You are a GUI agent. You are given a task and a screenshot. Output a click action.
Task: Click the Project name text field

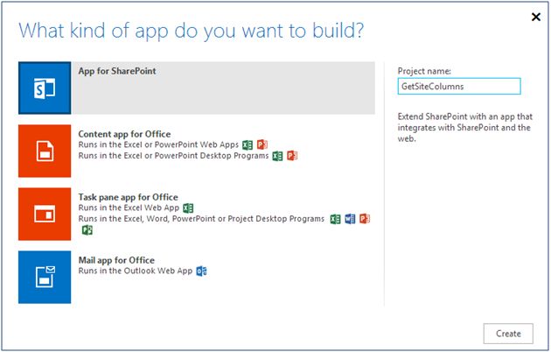pos(458,86)
